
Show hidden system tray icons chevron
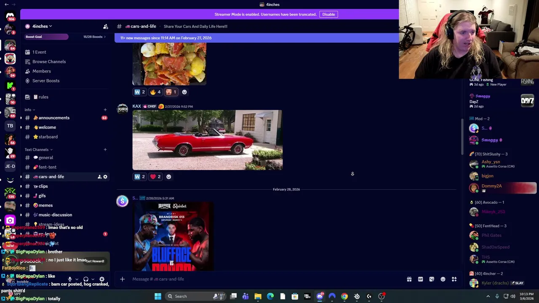[488, 296]
